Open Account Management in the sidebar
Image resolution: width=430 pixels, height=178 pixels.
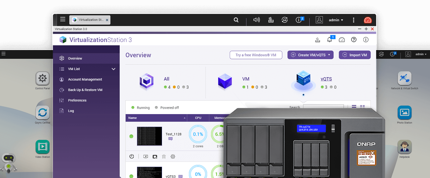coord(86,79)
